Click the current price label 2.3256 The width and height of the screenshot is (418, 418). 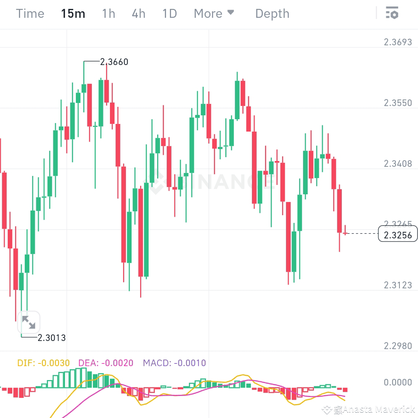397,233
